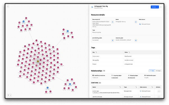Copy the provisioning_state value

click(113, 40)
